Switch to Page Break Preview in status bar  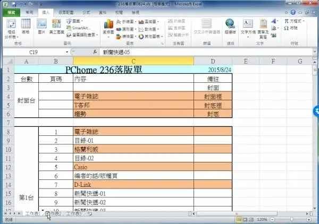(x=251, y=220)
